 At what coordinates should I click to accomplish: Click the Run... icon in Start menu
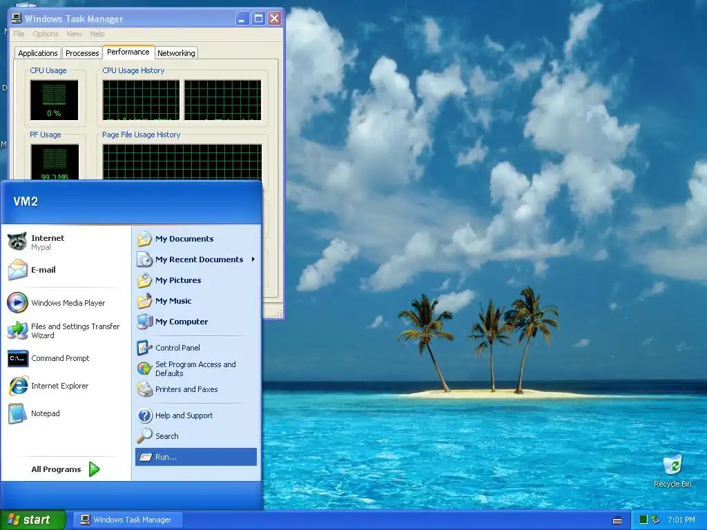145,457
